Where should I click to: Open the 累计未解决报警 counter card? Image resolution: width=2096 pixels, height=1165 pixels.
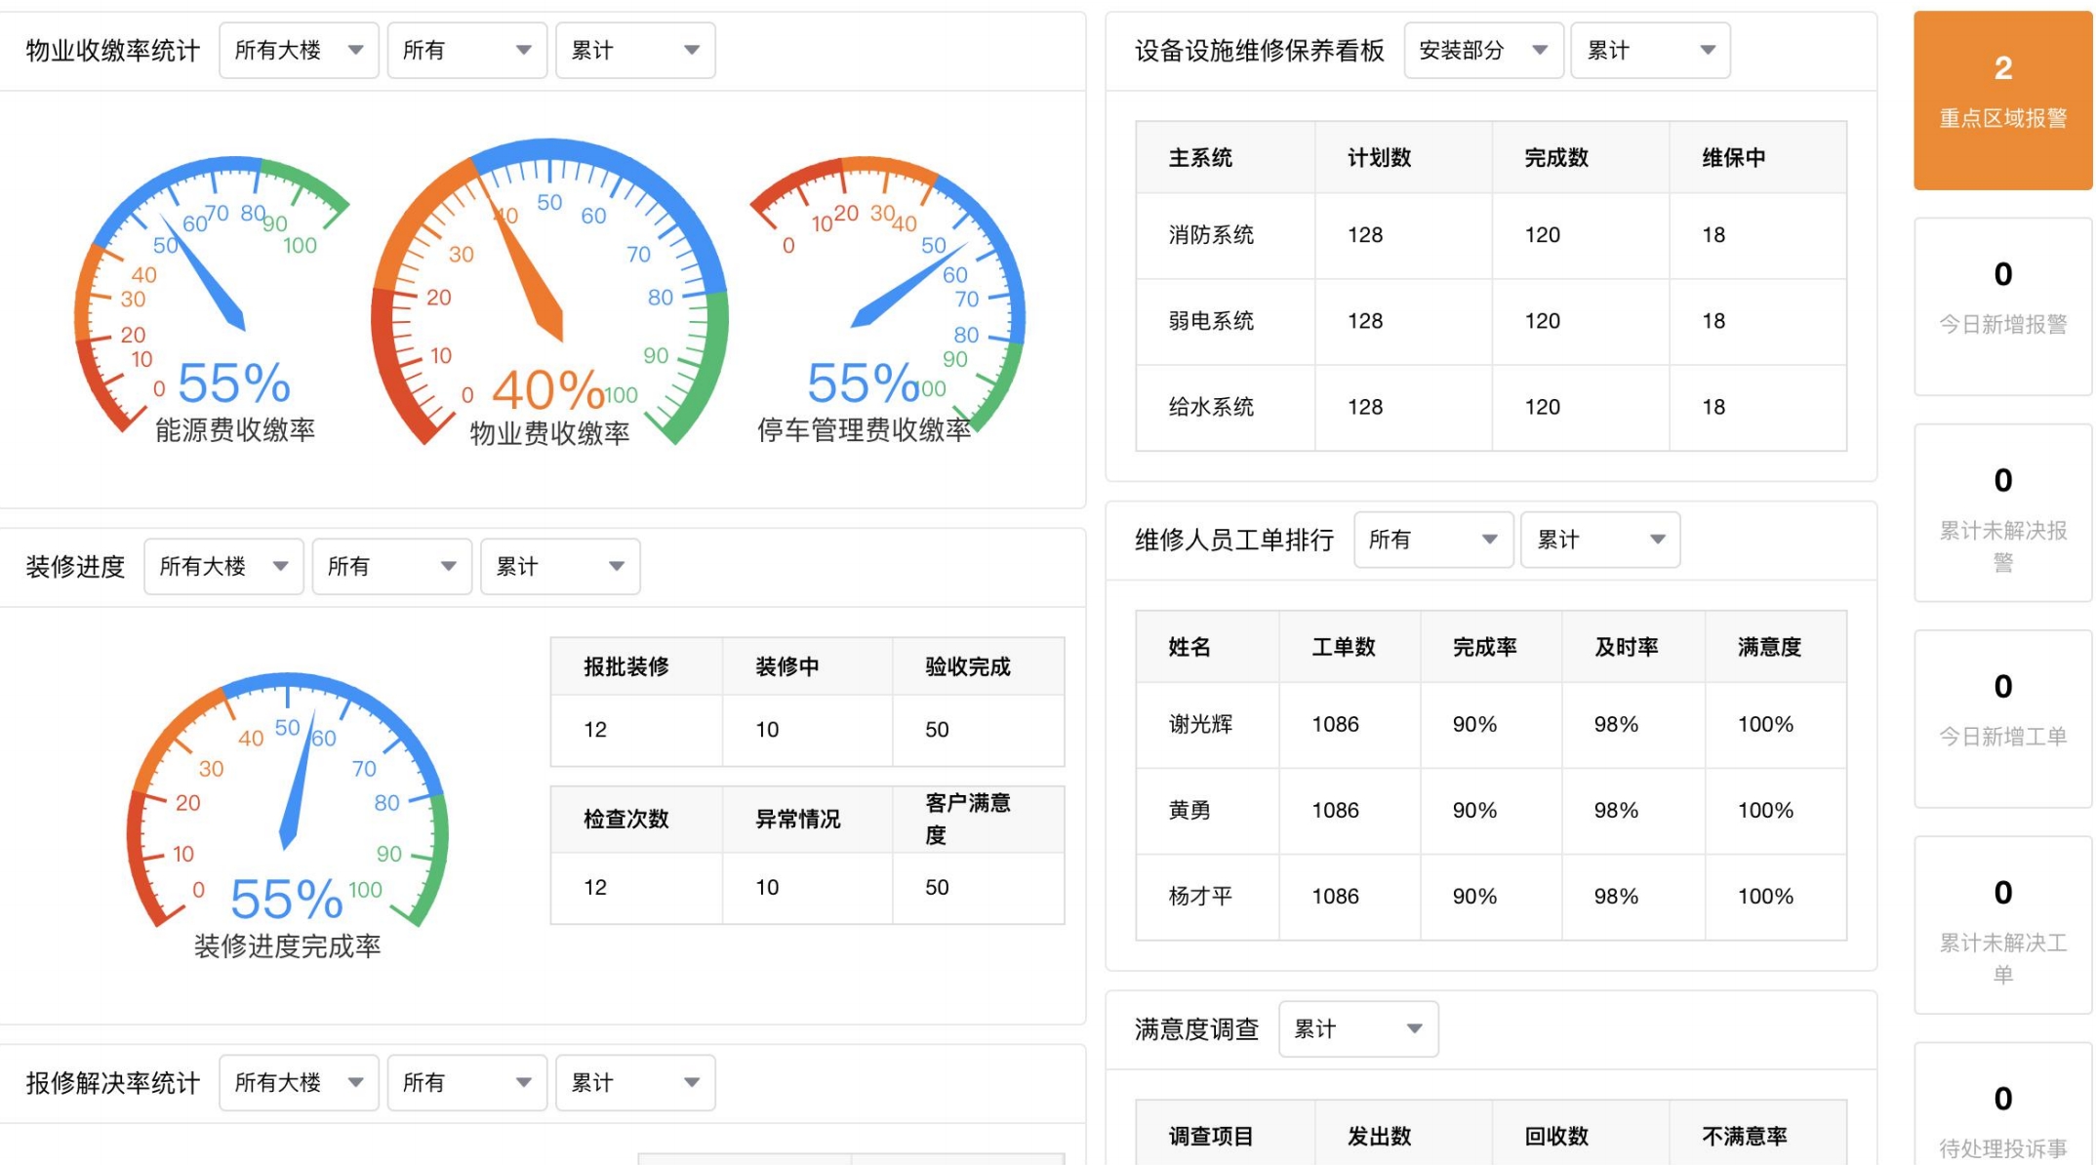coord(2002,512)
